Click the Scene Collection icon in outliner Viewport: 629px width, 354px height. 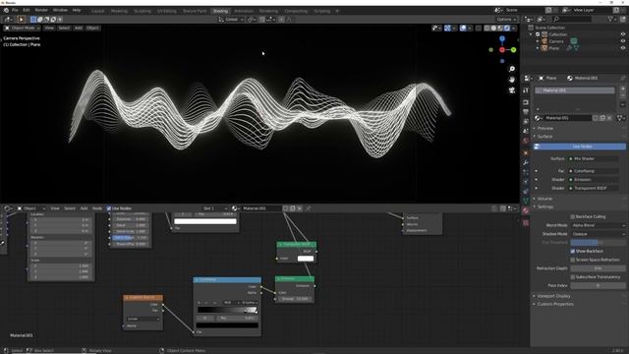coord(531,28)
